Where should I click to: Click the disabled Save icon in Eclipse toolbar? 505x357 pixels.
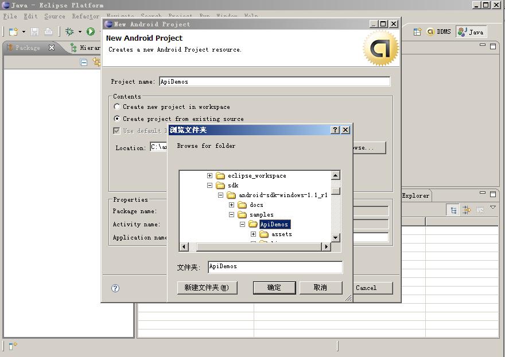click(35, 32)
